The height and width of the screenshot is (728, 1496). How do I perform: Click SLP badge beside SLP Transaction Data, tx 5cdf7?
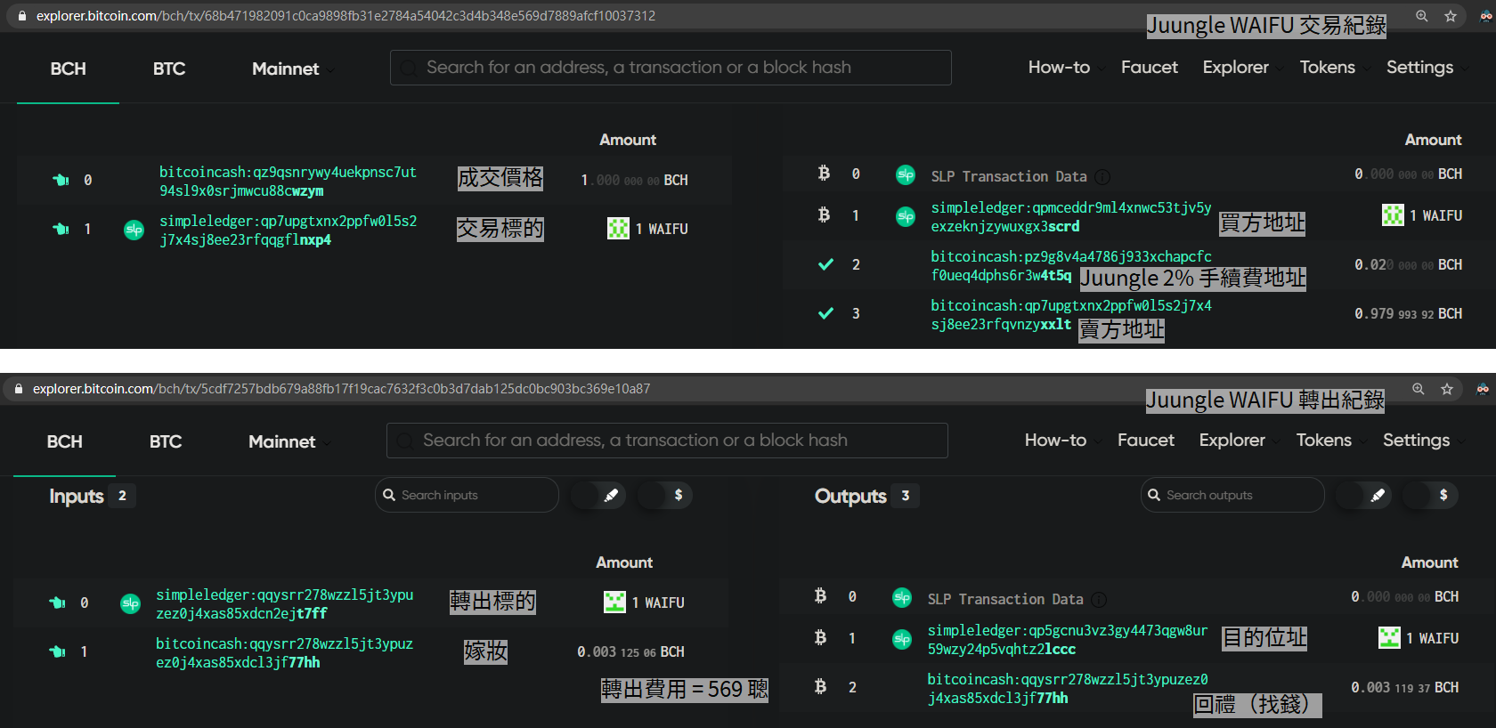(902, 598)
